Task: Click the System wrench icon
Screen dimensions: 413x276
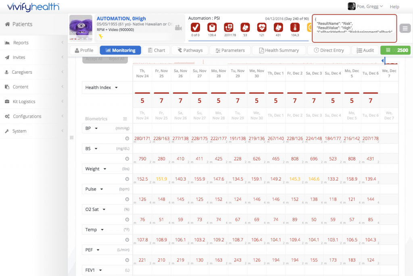Action: pyautogui.click(x=7, y=131)
